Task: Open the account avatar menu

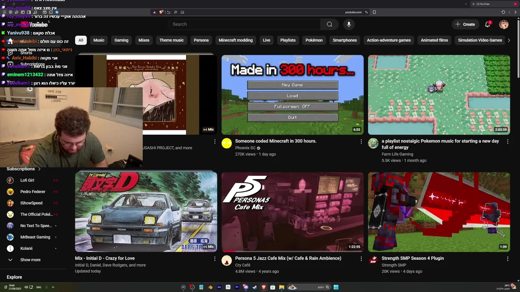Action: (x=504, y=24)
